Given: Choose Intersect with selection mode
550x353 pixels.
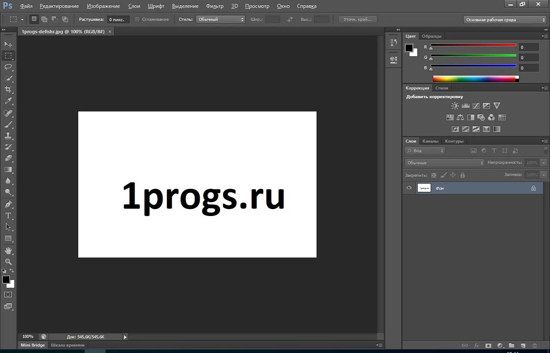Looking at the screenshot, I should tap(65, 19).
